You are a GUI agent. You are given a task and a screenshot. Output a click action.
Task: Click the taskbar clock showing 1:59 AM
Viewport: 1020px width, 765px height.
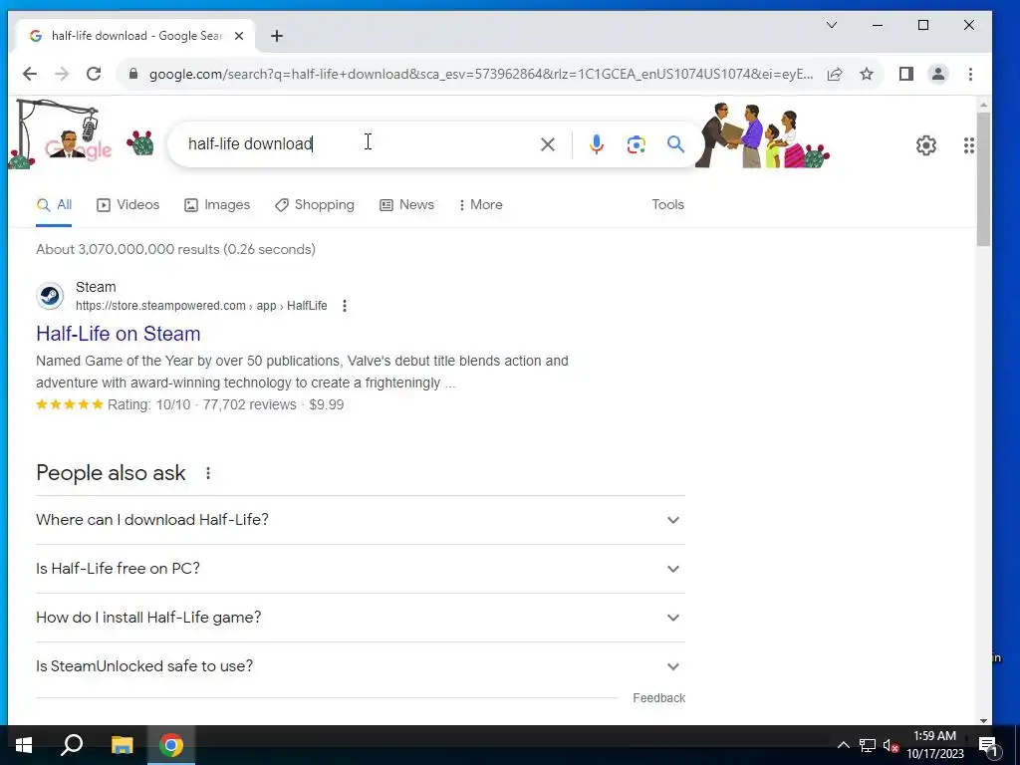tap(934, 745)
